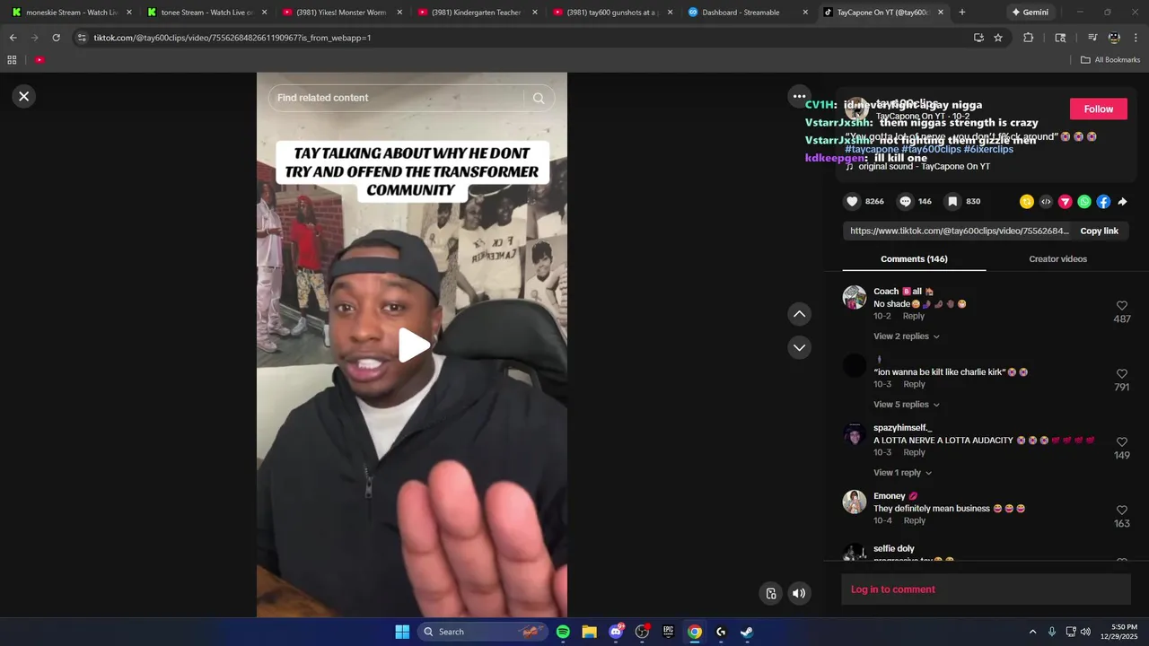Close the TikTok video viewer
This screenshot has height=646, width=1149.
point(24,96)
